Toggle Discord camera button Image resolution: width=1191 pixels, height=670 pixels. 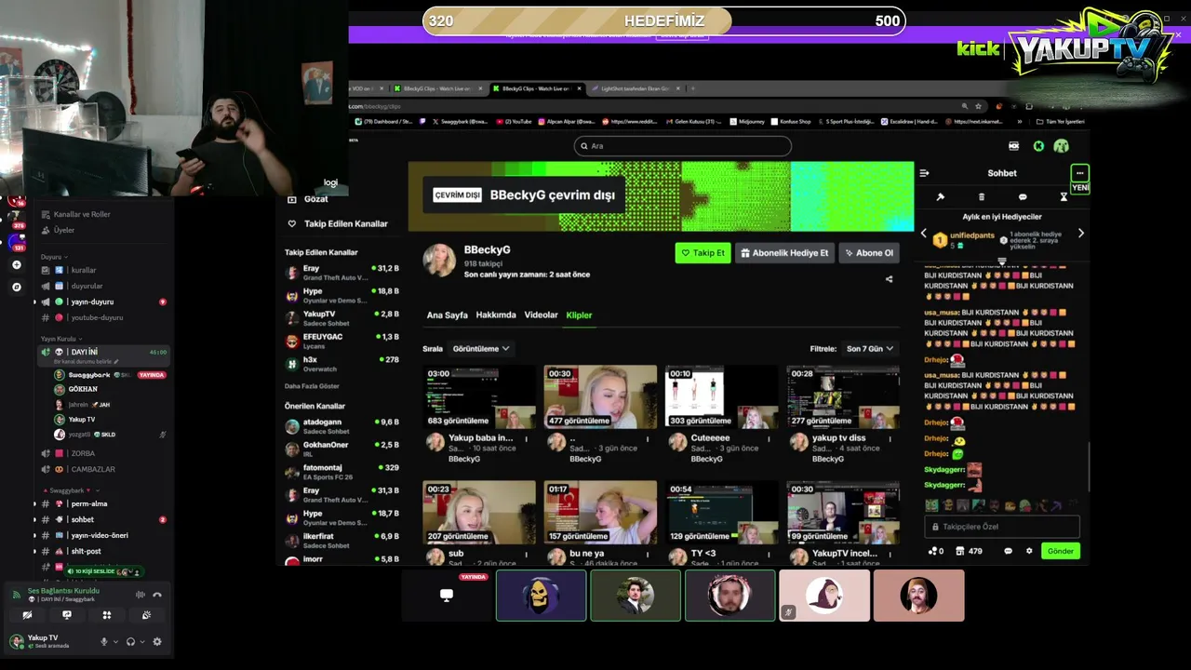coord(27,615)
